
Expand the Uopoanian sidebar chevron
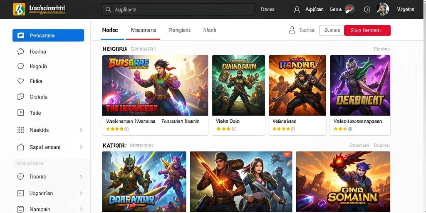(81, 193)
